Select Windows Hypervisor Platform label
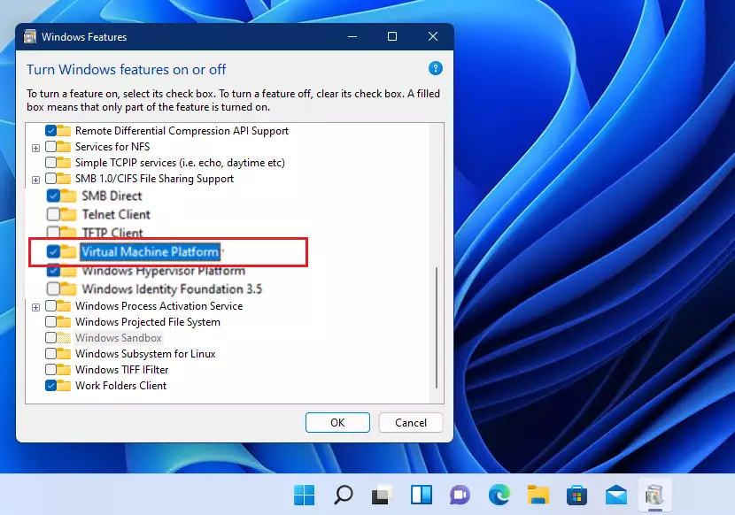This screenshot has height=515, width=735. 164,271
